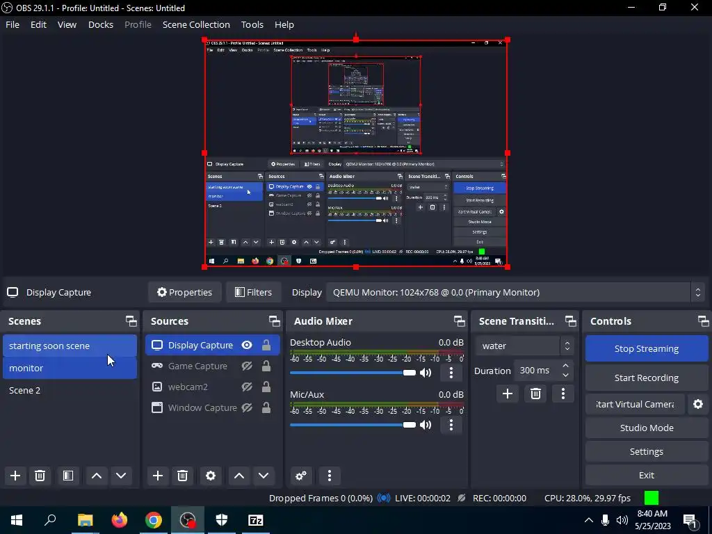The height and width of the screenshot is (534, 712).
Task: Toggle lock on Game Capture source
Action: pyautogui.click(x=266, y=366)
